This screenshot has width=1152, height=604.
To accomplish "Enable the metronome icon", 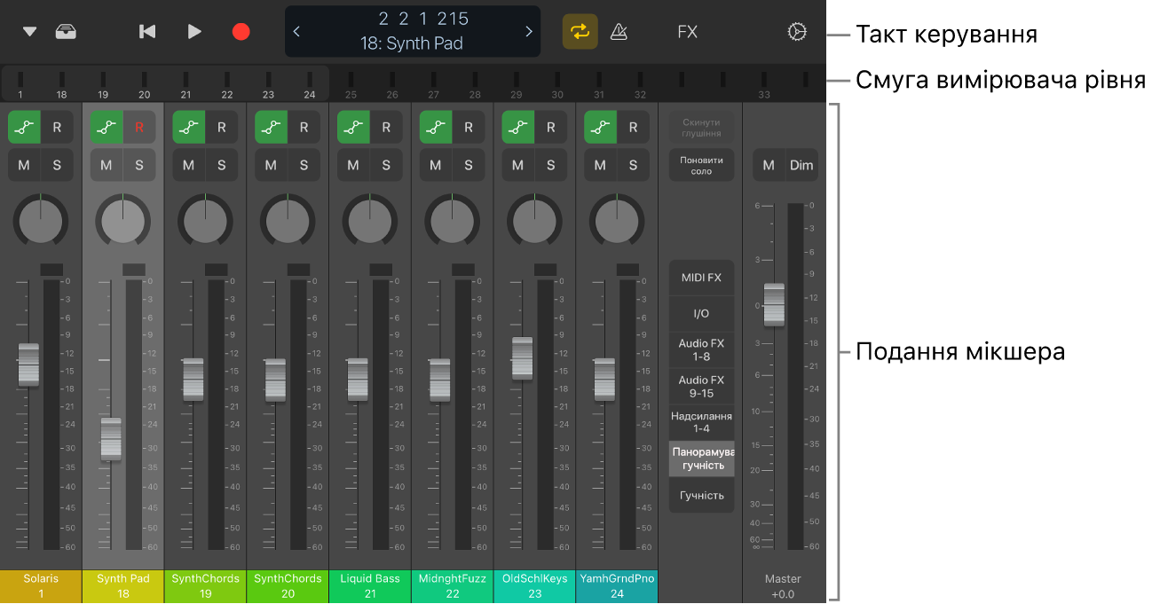I will (x=619, y=32).
